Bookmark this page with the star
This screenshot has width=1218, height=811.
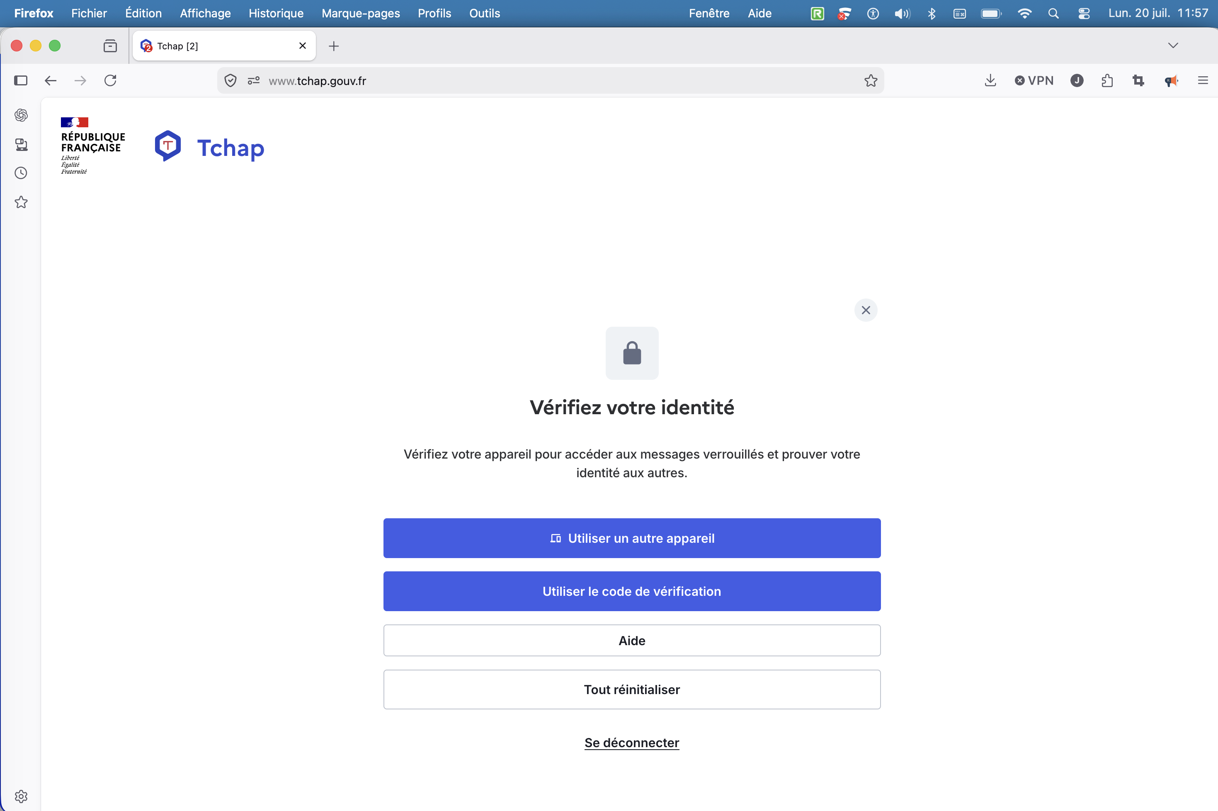pos(871,81)
